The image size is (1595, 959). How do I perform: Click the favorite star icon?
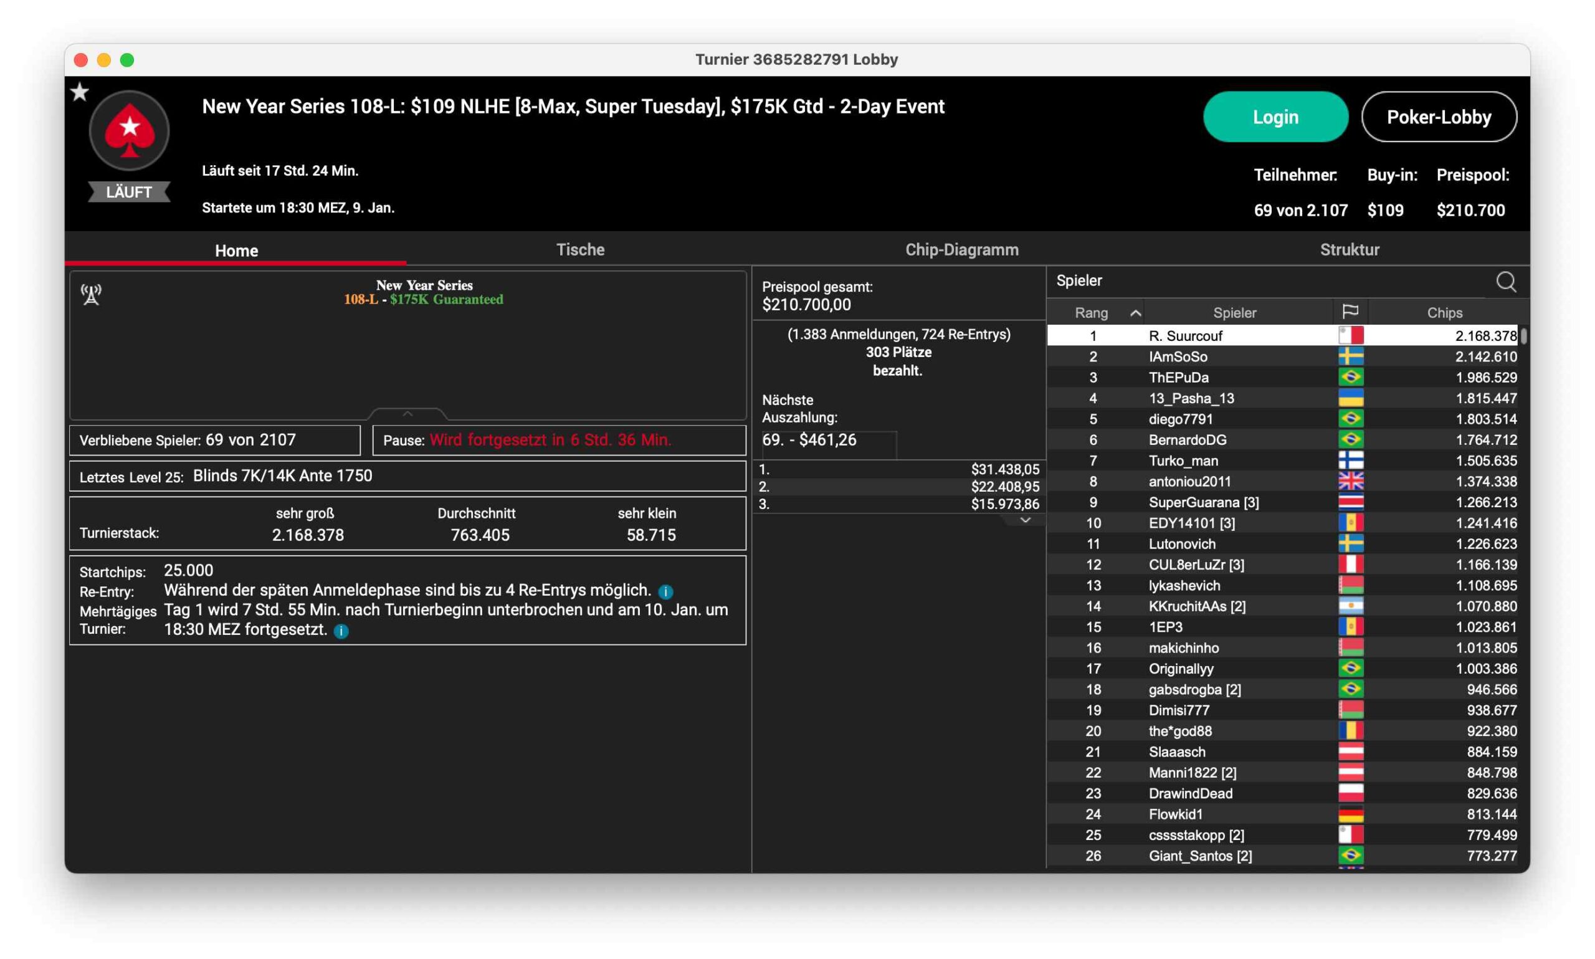(x=80, y=92)
